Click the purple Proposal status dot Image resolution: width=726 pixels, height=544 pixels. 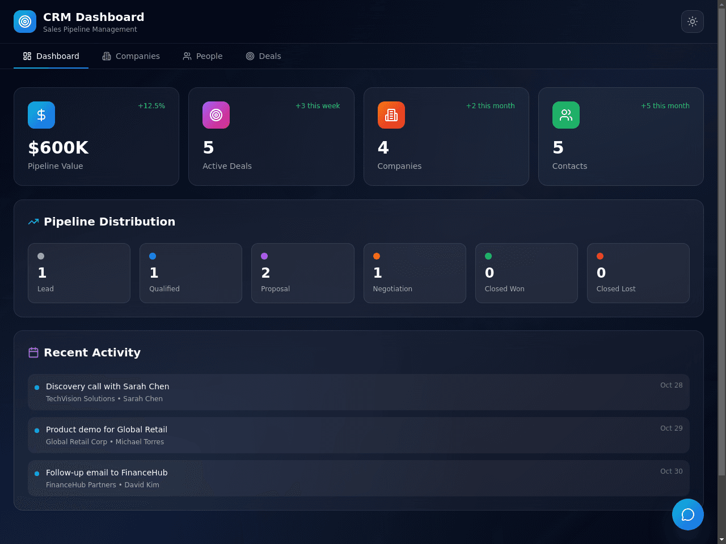pyautogui.click(x=264, y=256)
